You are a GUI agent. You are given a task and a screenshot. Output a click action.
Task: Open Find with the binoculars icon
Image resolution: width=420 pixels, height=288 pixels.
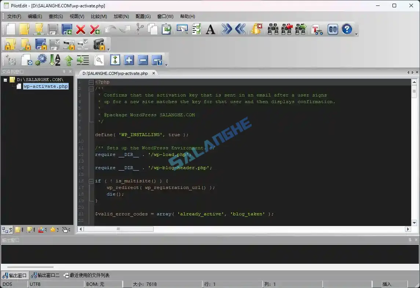coord(273,29)
